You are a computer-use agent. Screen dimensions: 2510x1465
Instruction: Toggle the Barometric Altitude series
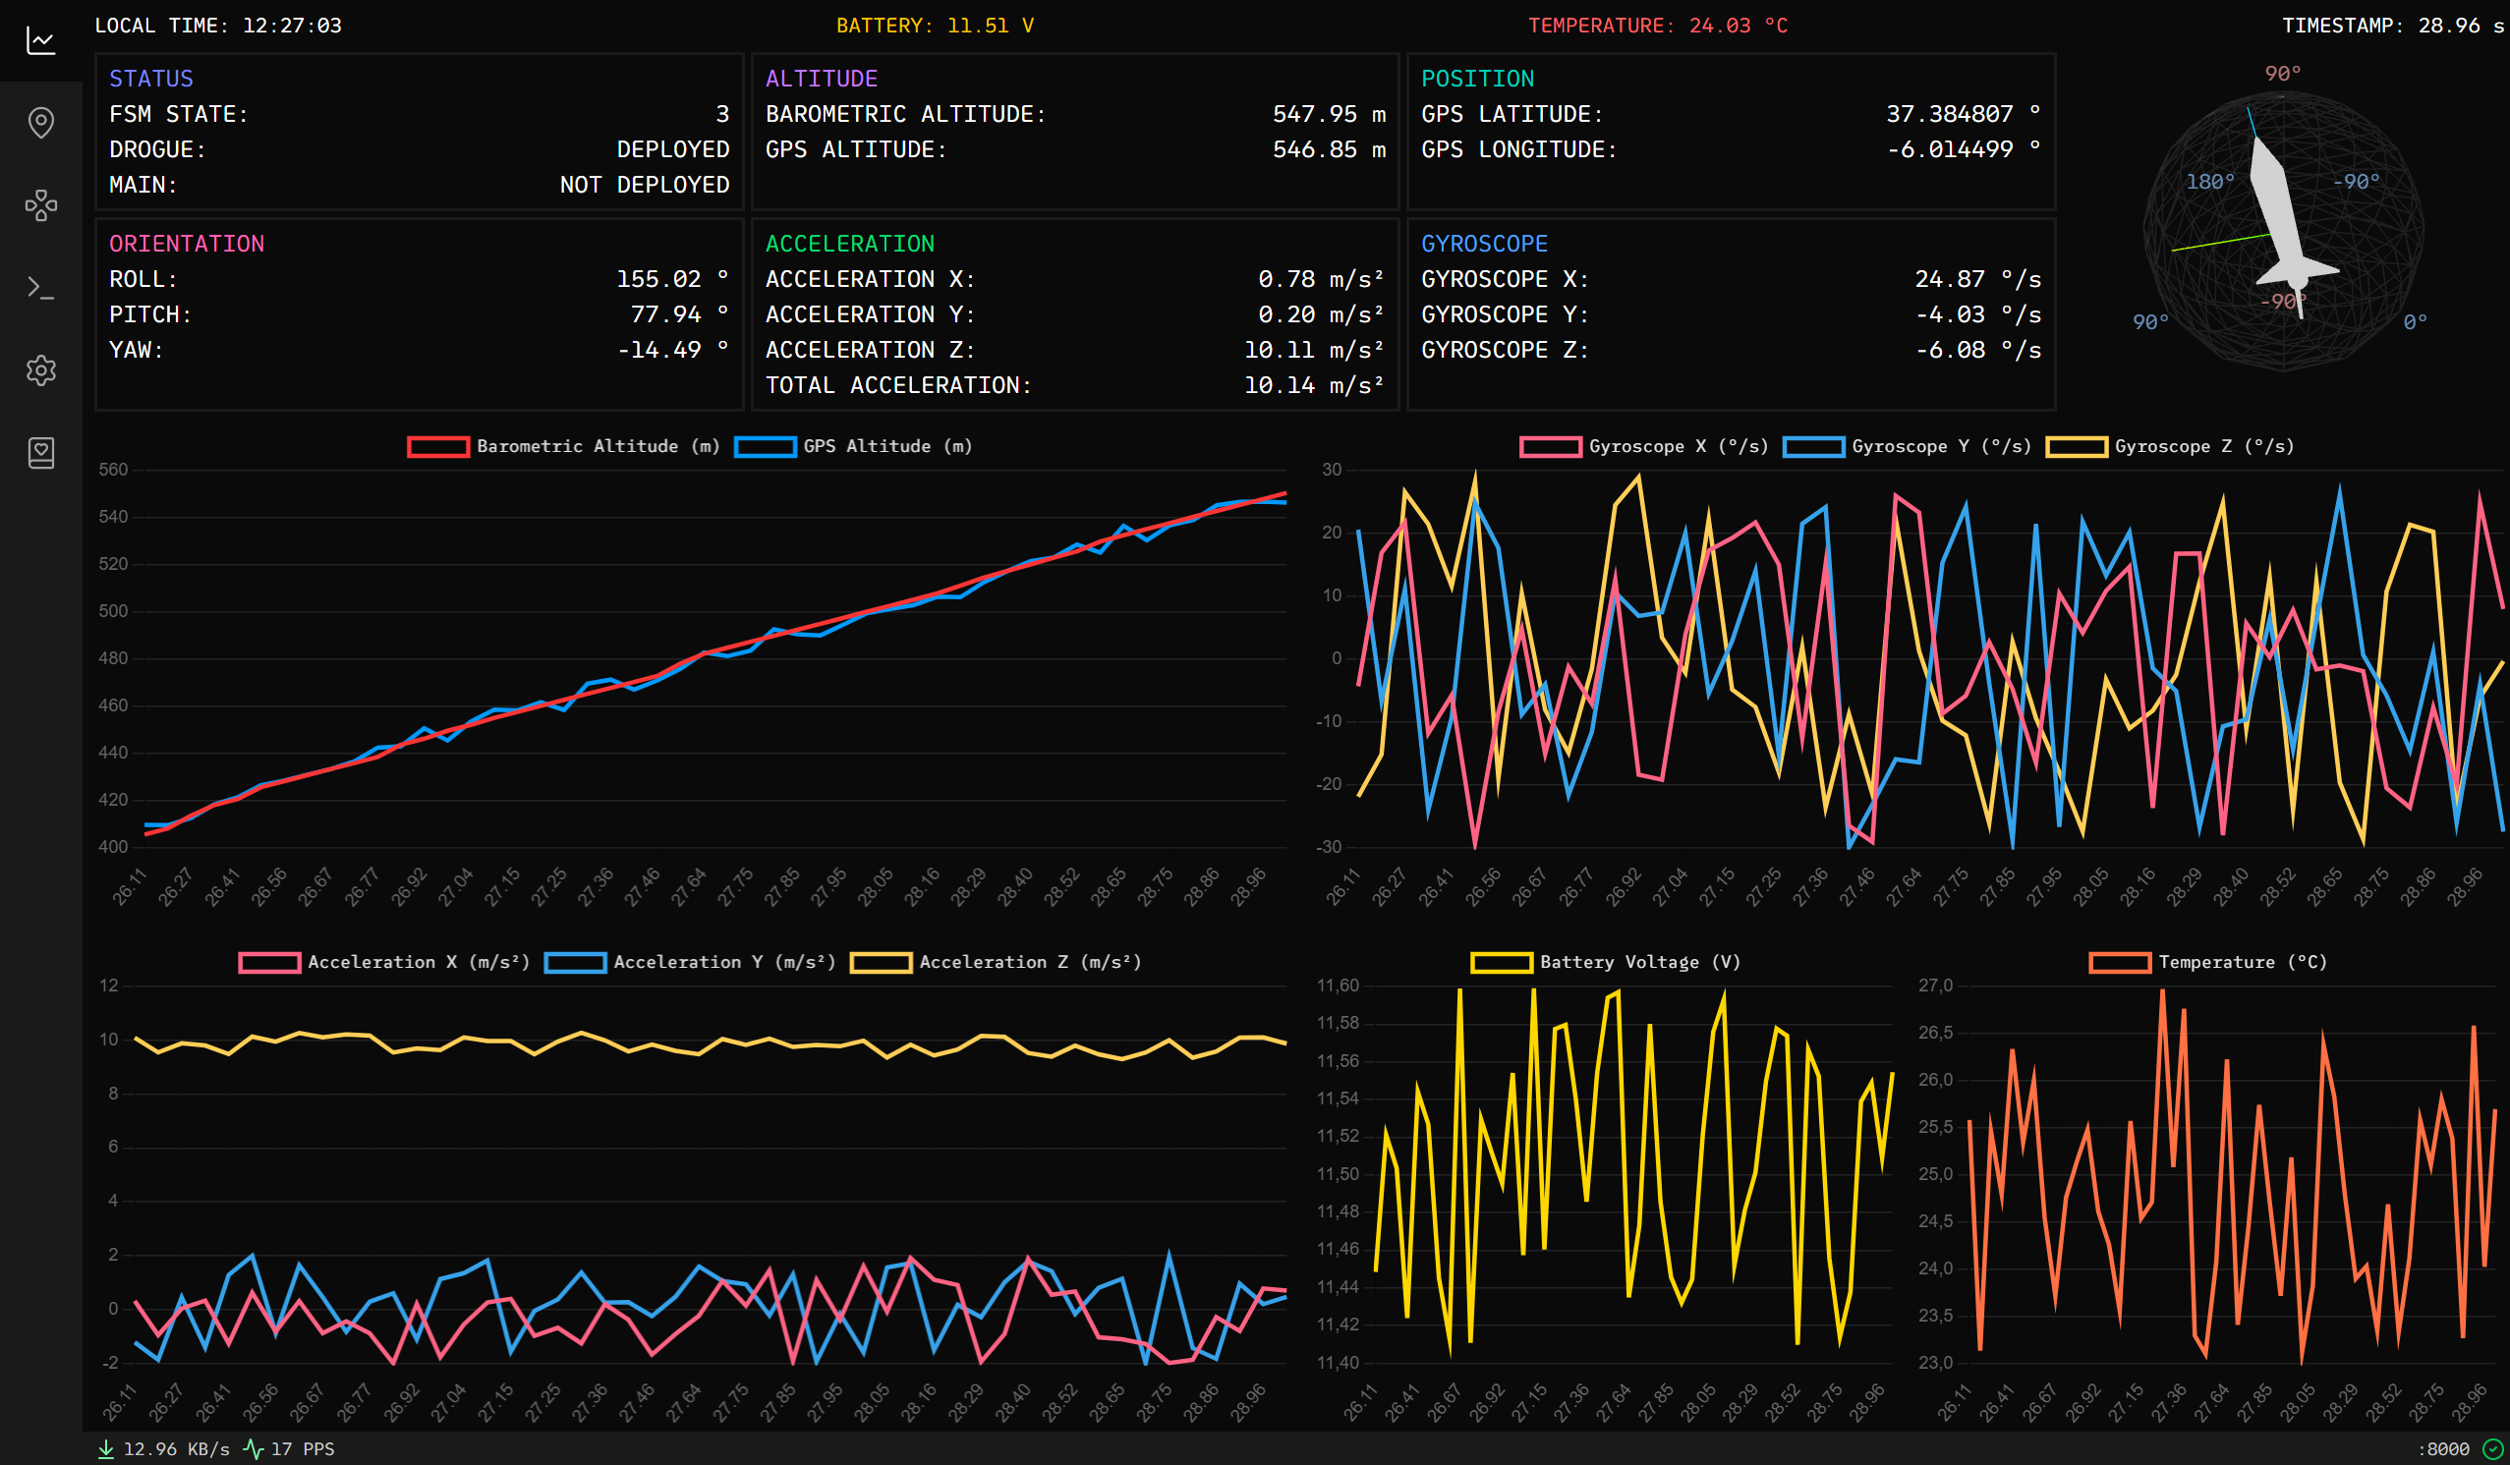[563, 446]
